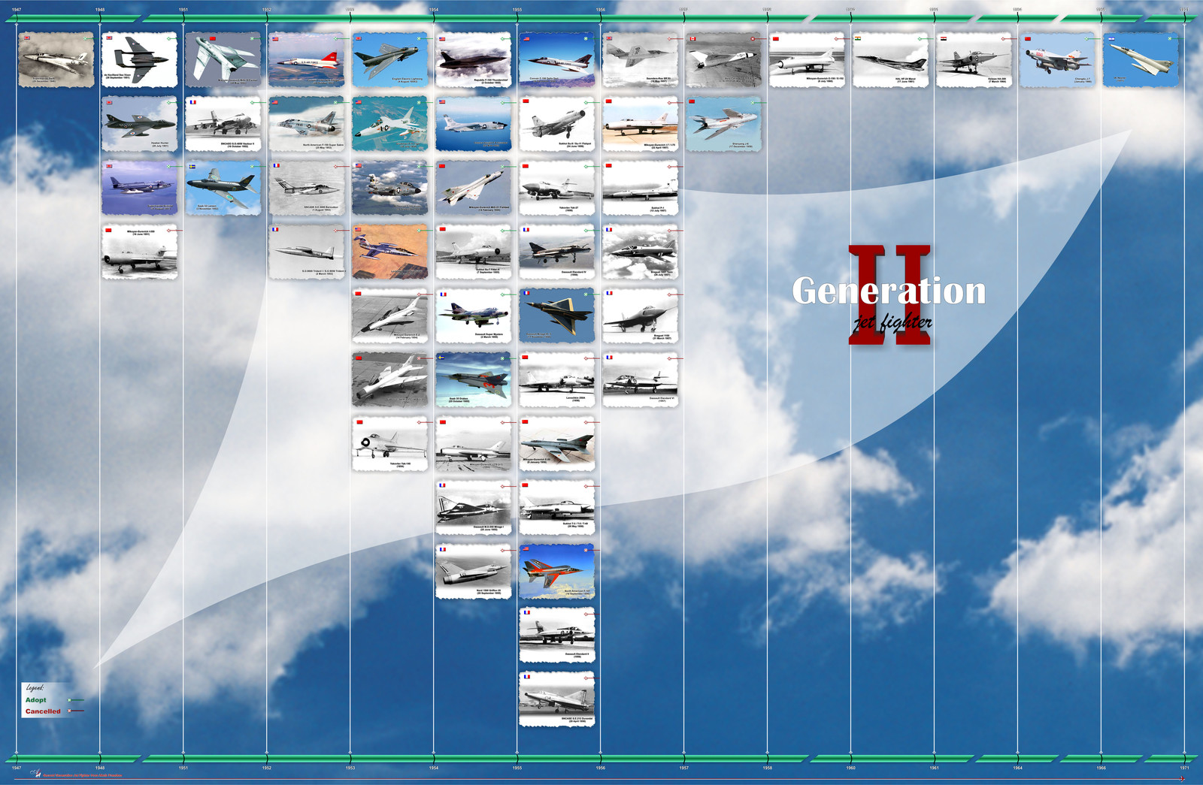1203x785 pixels.
Task: Select the English Electric Lightning card
Action: [390, 59]
